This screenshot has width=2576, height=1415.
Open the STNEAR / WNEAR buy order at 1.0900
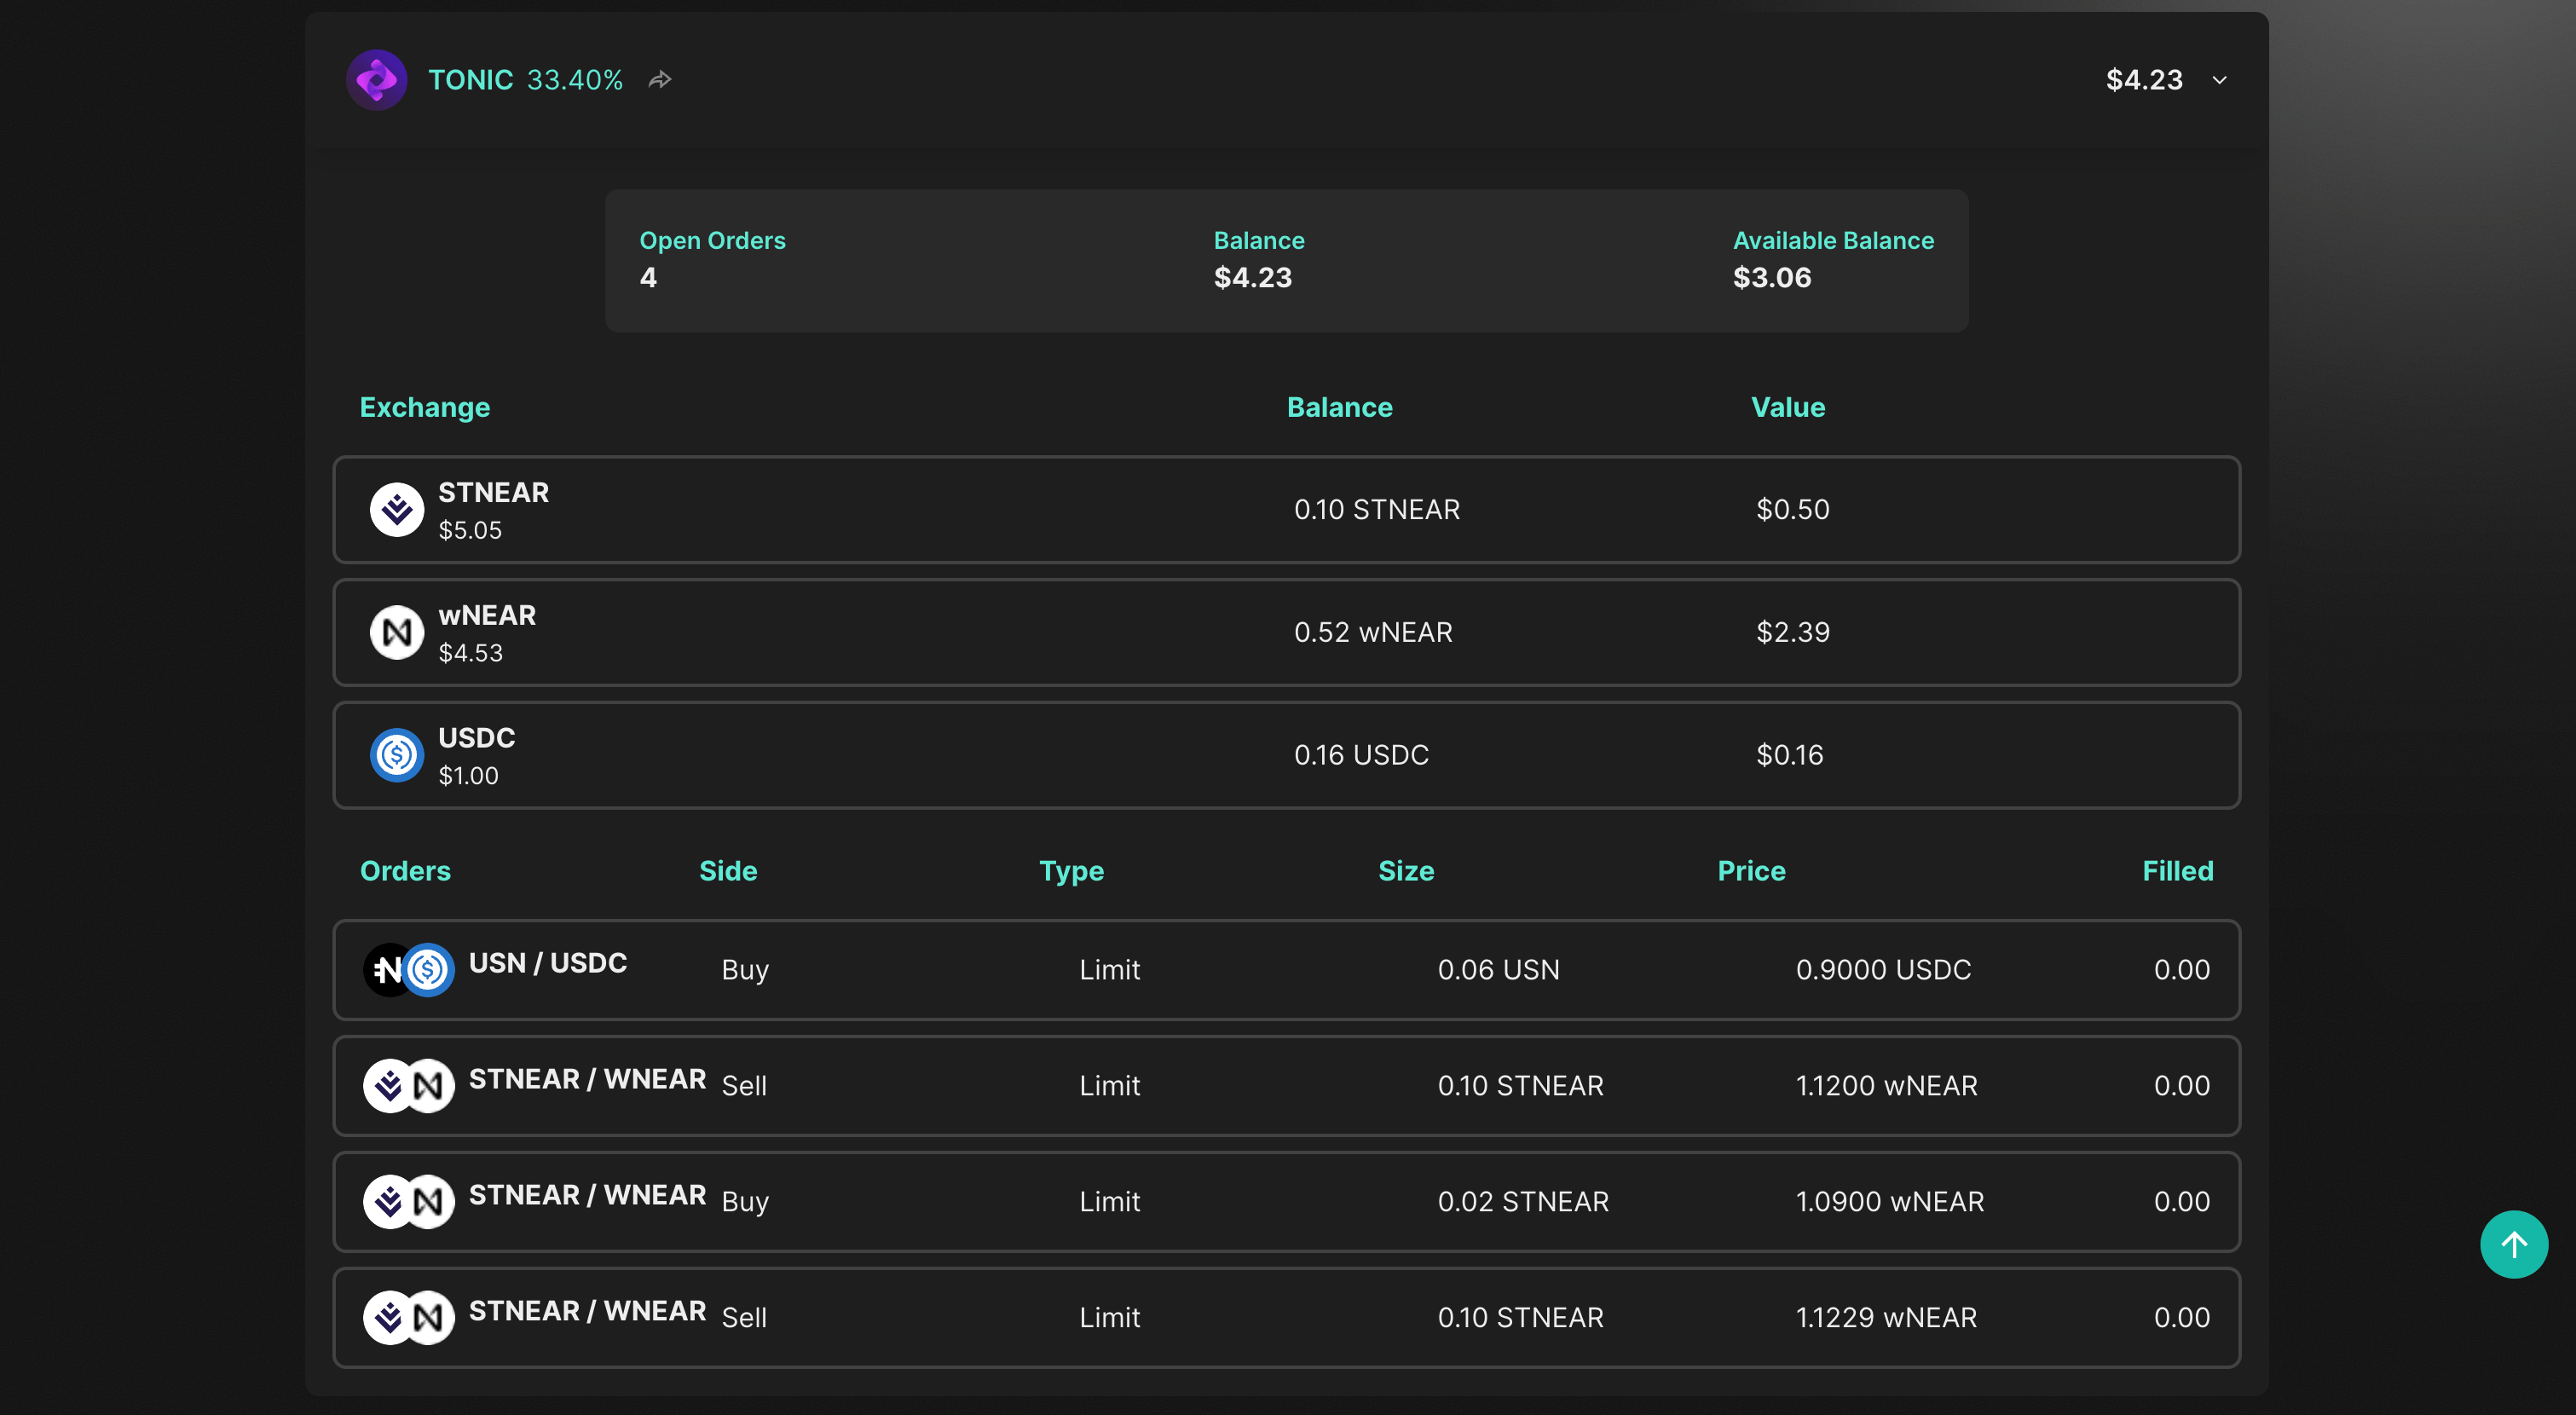(x=1286, y=1201)
